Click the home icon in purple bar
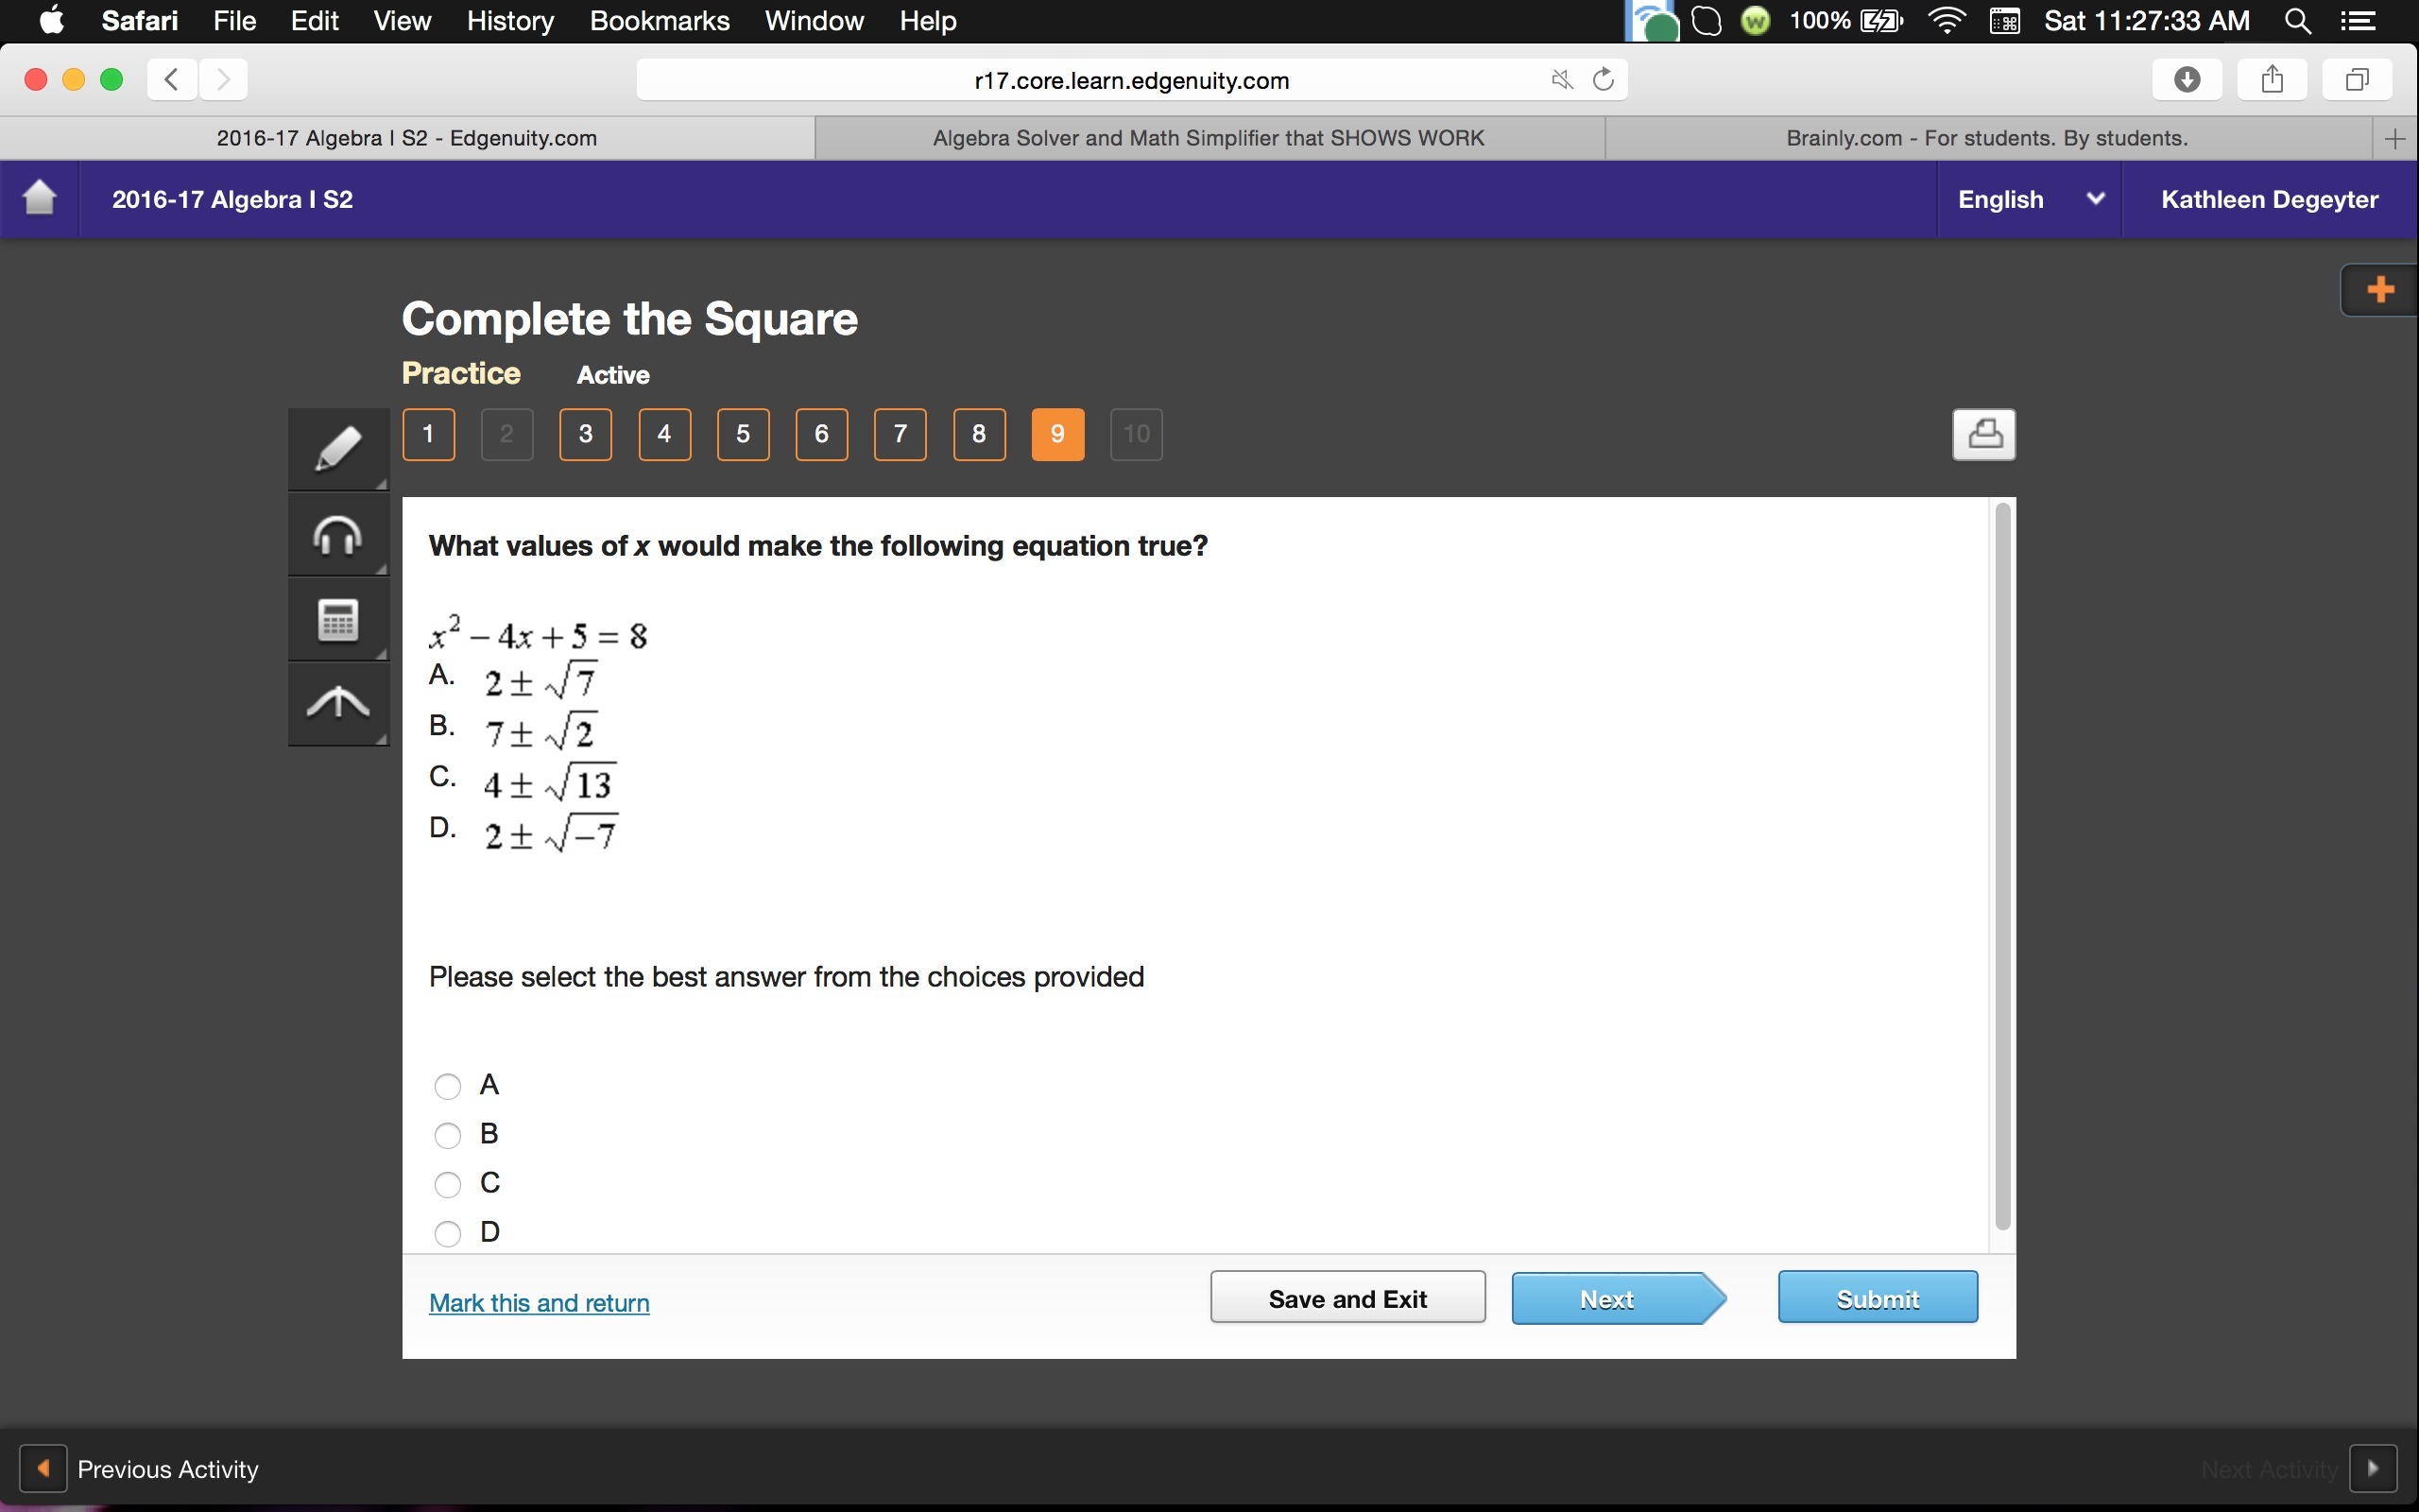Viewport: 2419px width, 1512px height. 40,198
